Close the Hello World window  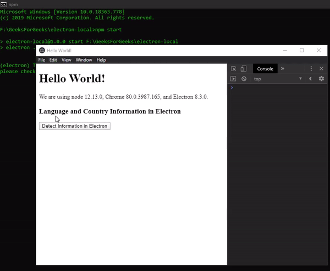(x=319, y=50)
